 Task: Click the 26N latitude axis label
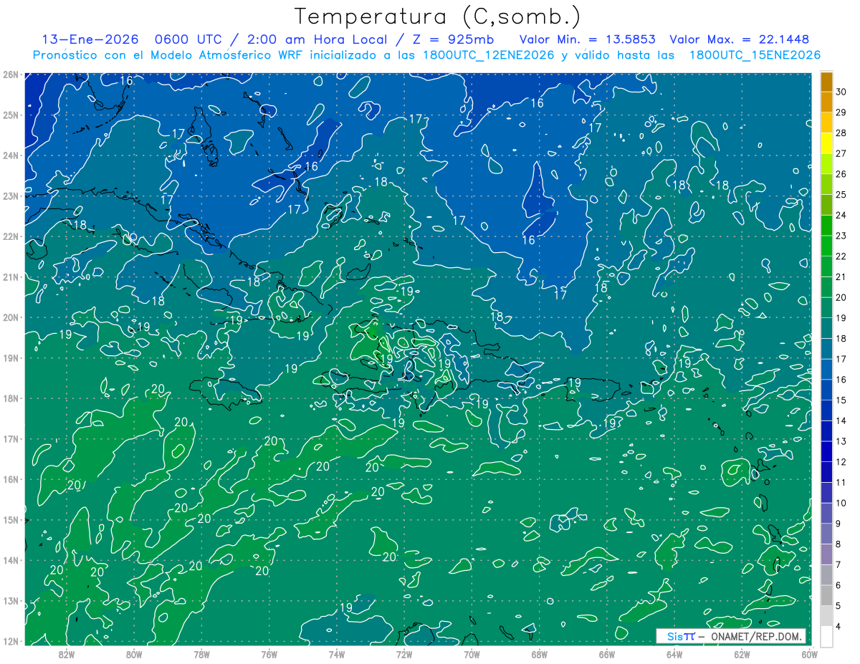tap(10, 74)
